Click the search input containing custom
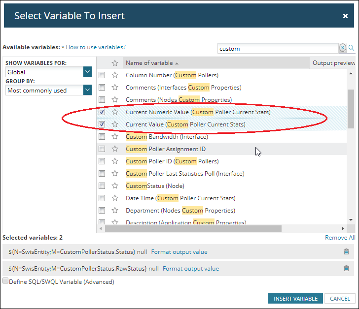 pyautogui.click(x=278, y=48)
